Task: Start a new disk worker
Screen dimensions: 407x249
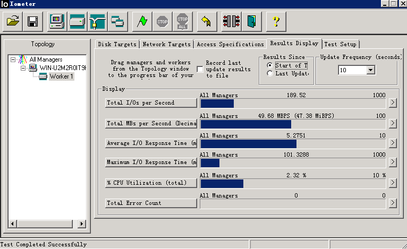Action: click(x=78, y=22)
